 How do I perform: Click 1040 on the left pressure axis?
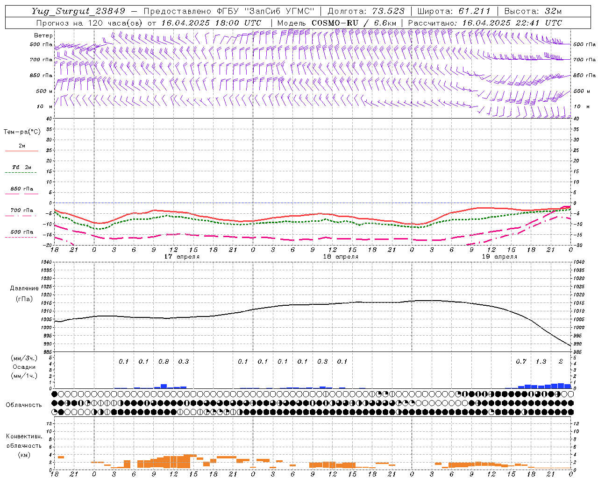point(46,262)
